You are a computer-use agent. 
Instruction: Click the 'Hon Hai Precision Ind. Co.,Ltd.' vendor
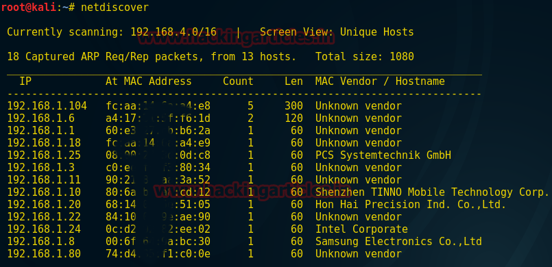pos(411,205)
